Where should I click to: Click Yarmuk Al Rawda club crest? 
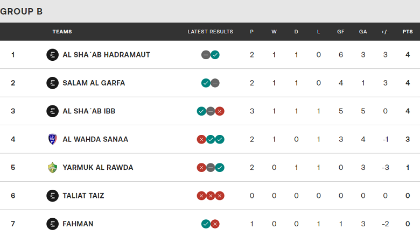click(x=52, y=167)
